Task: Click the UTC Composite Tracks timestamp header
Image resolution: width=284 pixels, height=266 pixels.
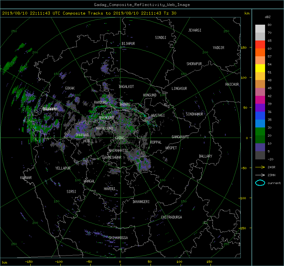Action: pos(89,13)
